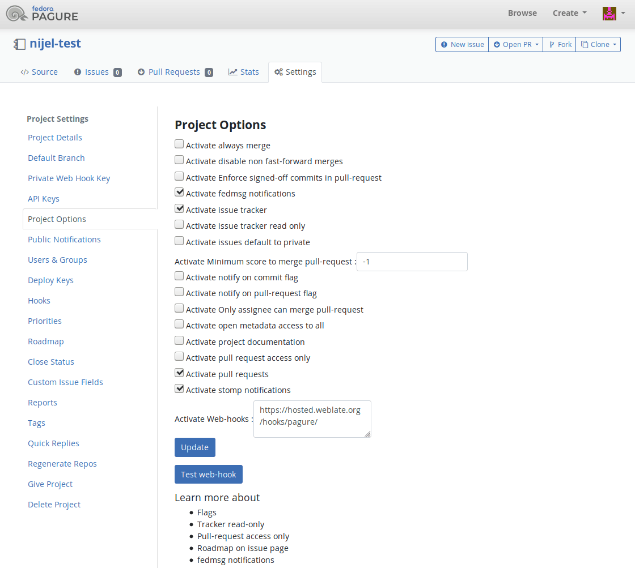Click Browse in the top navigation

[x=522, y=12]
